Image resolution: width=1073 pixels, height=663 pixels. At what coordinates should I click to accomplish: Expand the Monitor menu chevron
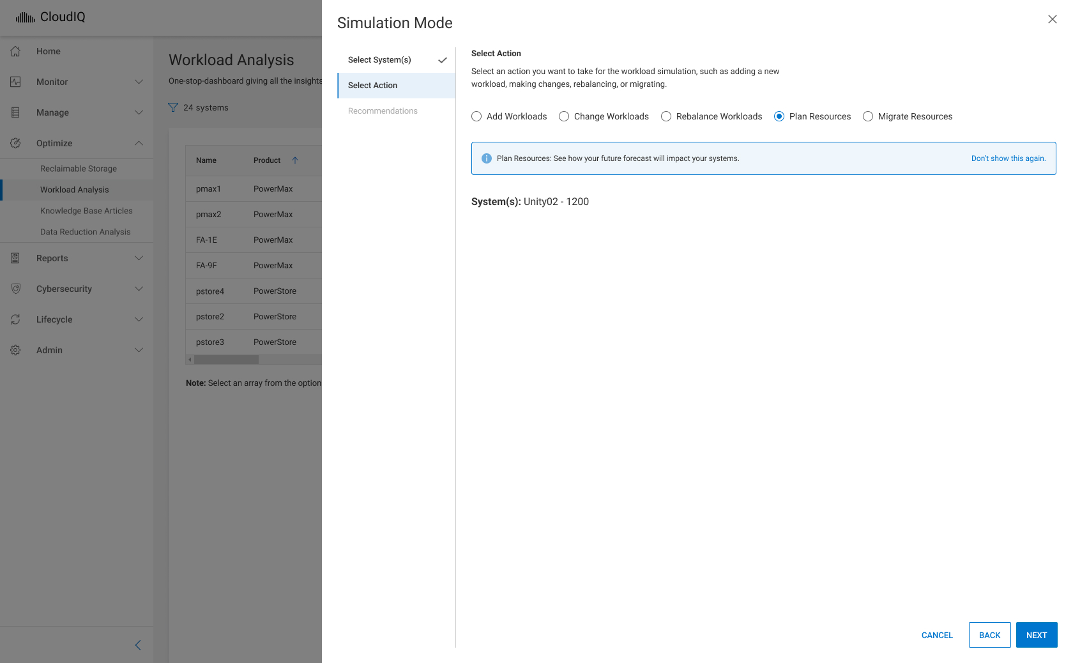[x=139, y=82]
